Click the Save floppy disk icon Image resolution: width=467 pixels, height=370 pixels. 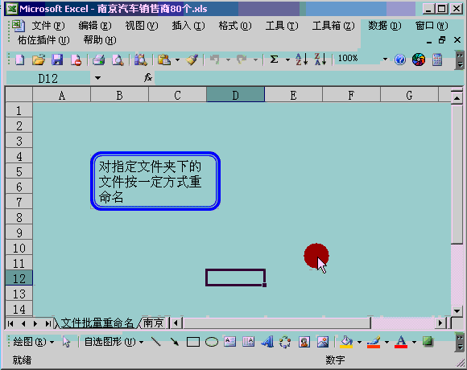(57, 60)
